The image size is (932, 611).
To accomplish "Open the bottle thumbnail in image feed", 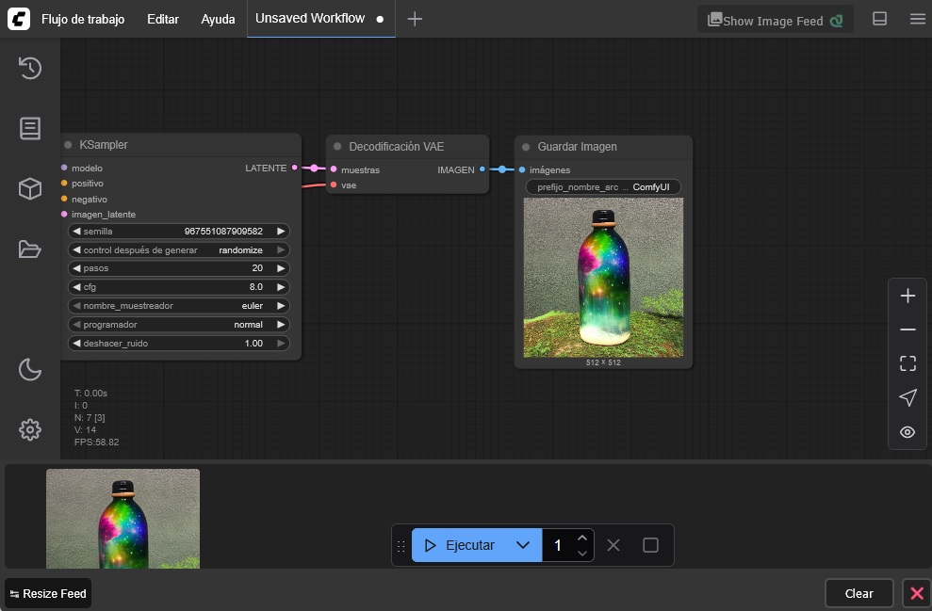I will click(x=123, y=519).
